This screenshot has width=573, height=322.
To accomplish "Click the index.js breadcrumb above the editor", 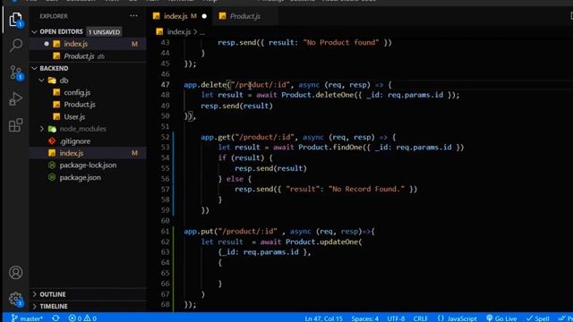I will (x=178, y=32).
